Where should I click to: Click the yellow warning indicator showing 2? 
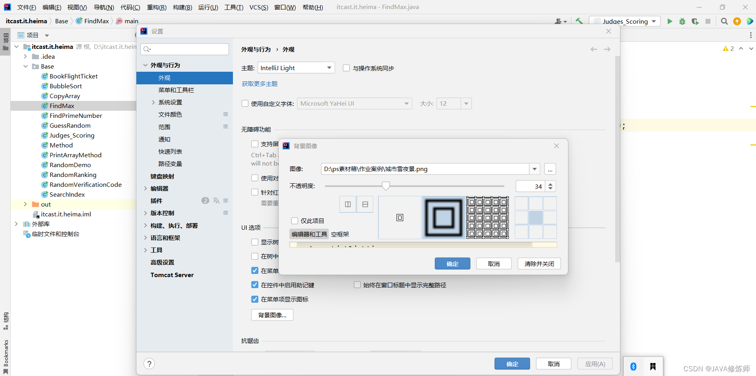pyautogui.click(x=728, y=48)
